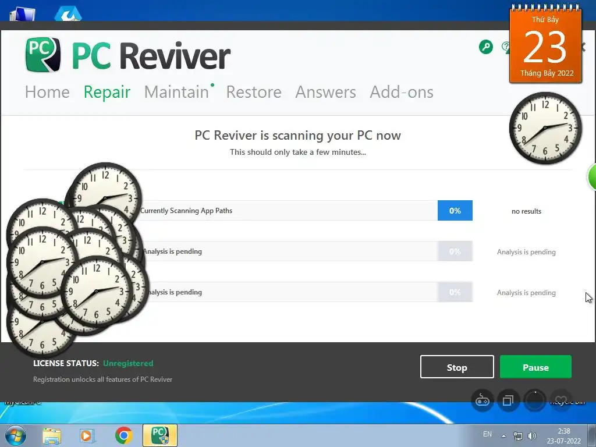The width and height of the screenshot is (596, 447).
Task: Click the round record-circle overlay icon
Action: [534, 400]
